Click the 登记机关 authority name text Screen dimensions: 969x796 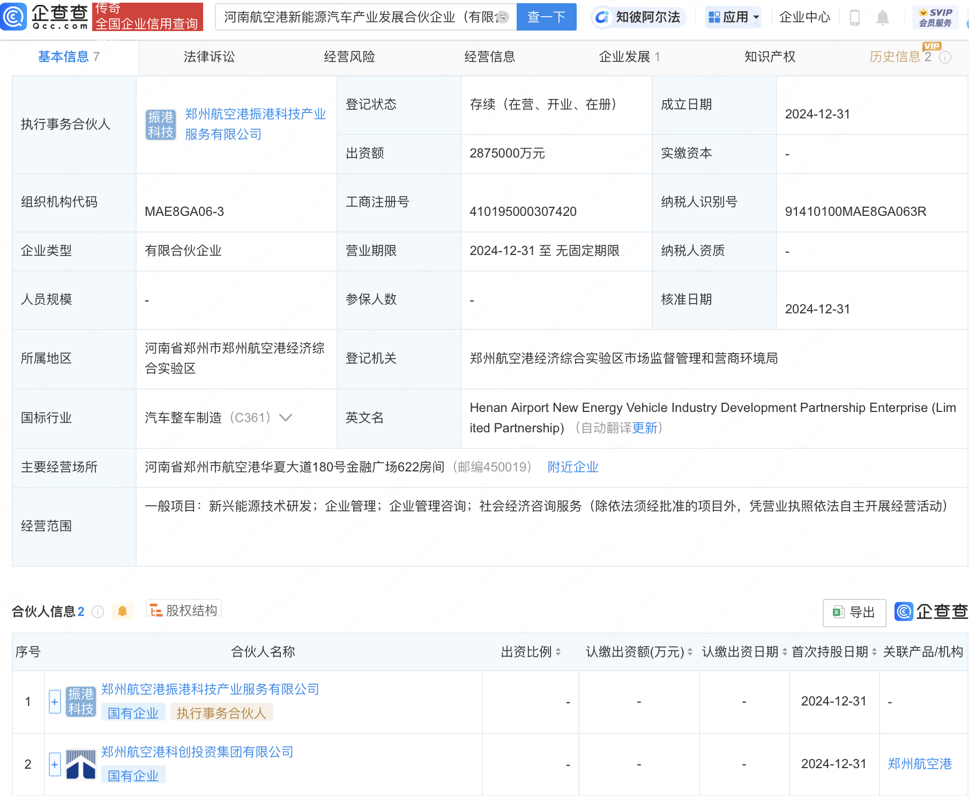(x=624, y=358)
